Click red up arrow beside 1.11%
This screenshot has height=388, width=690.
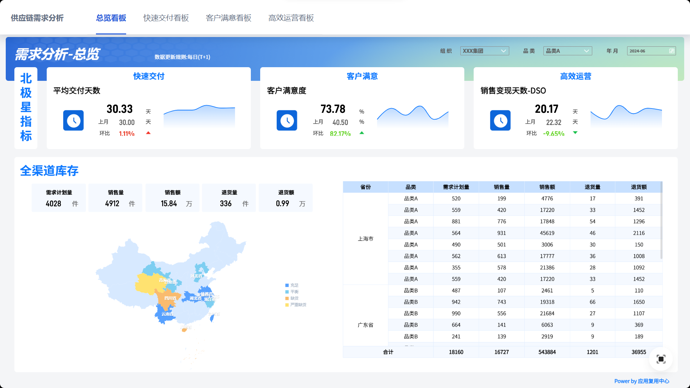click(x=148, y=133)
